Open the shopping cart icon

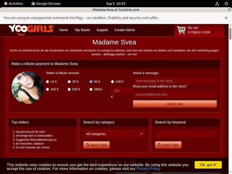point(181,30)
